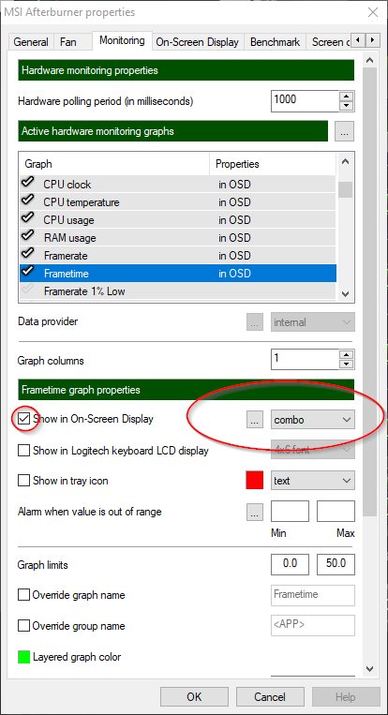
Task: Select the Framerate 1% Low row
Action: pyautogui.click(x=178, y=291)
